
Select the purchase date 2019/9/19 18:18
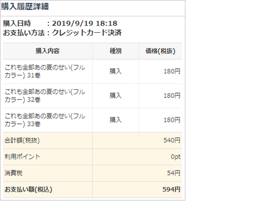tap(84, 23)
